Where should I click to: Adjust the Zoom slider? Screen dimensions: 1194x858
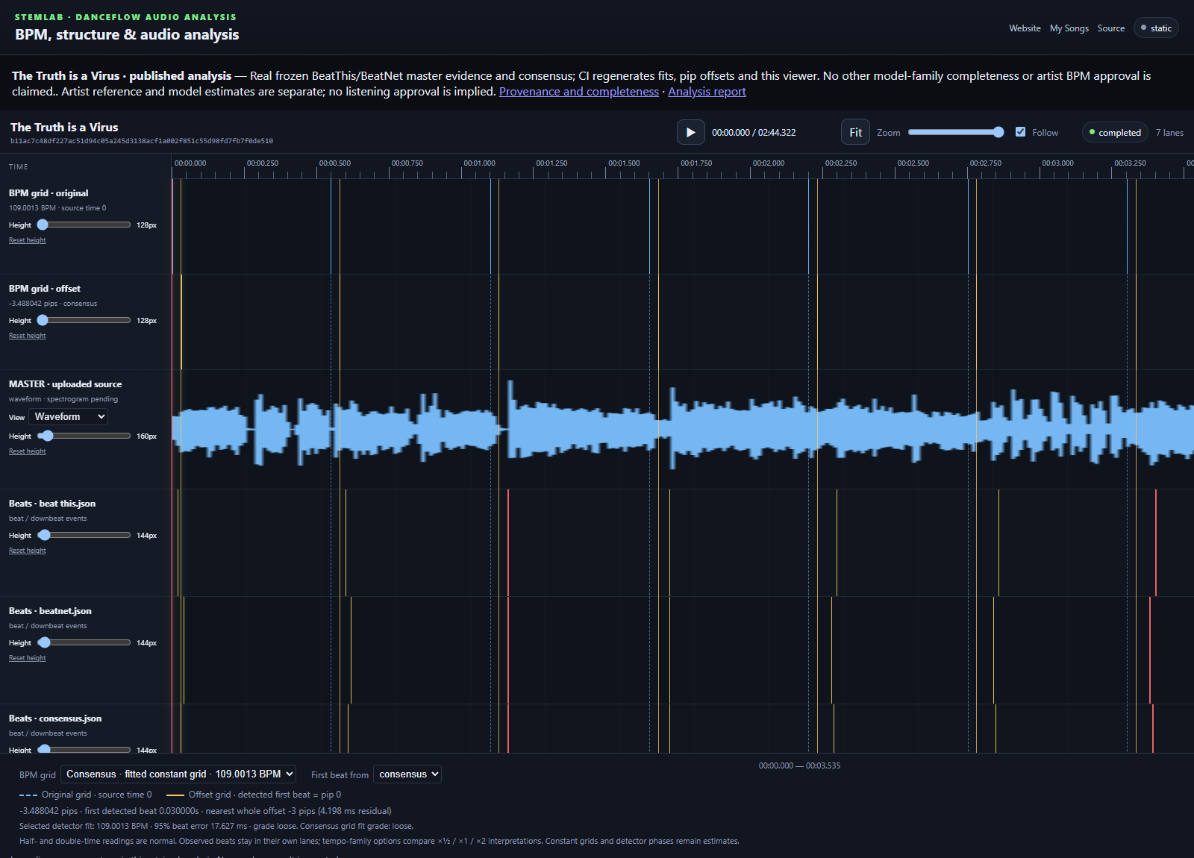click(956, 132)
